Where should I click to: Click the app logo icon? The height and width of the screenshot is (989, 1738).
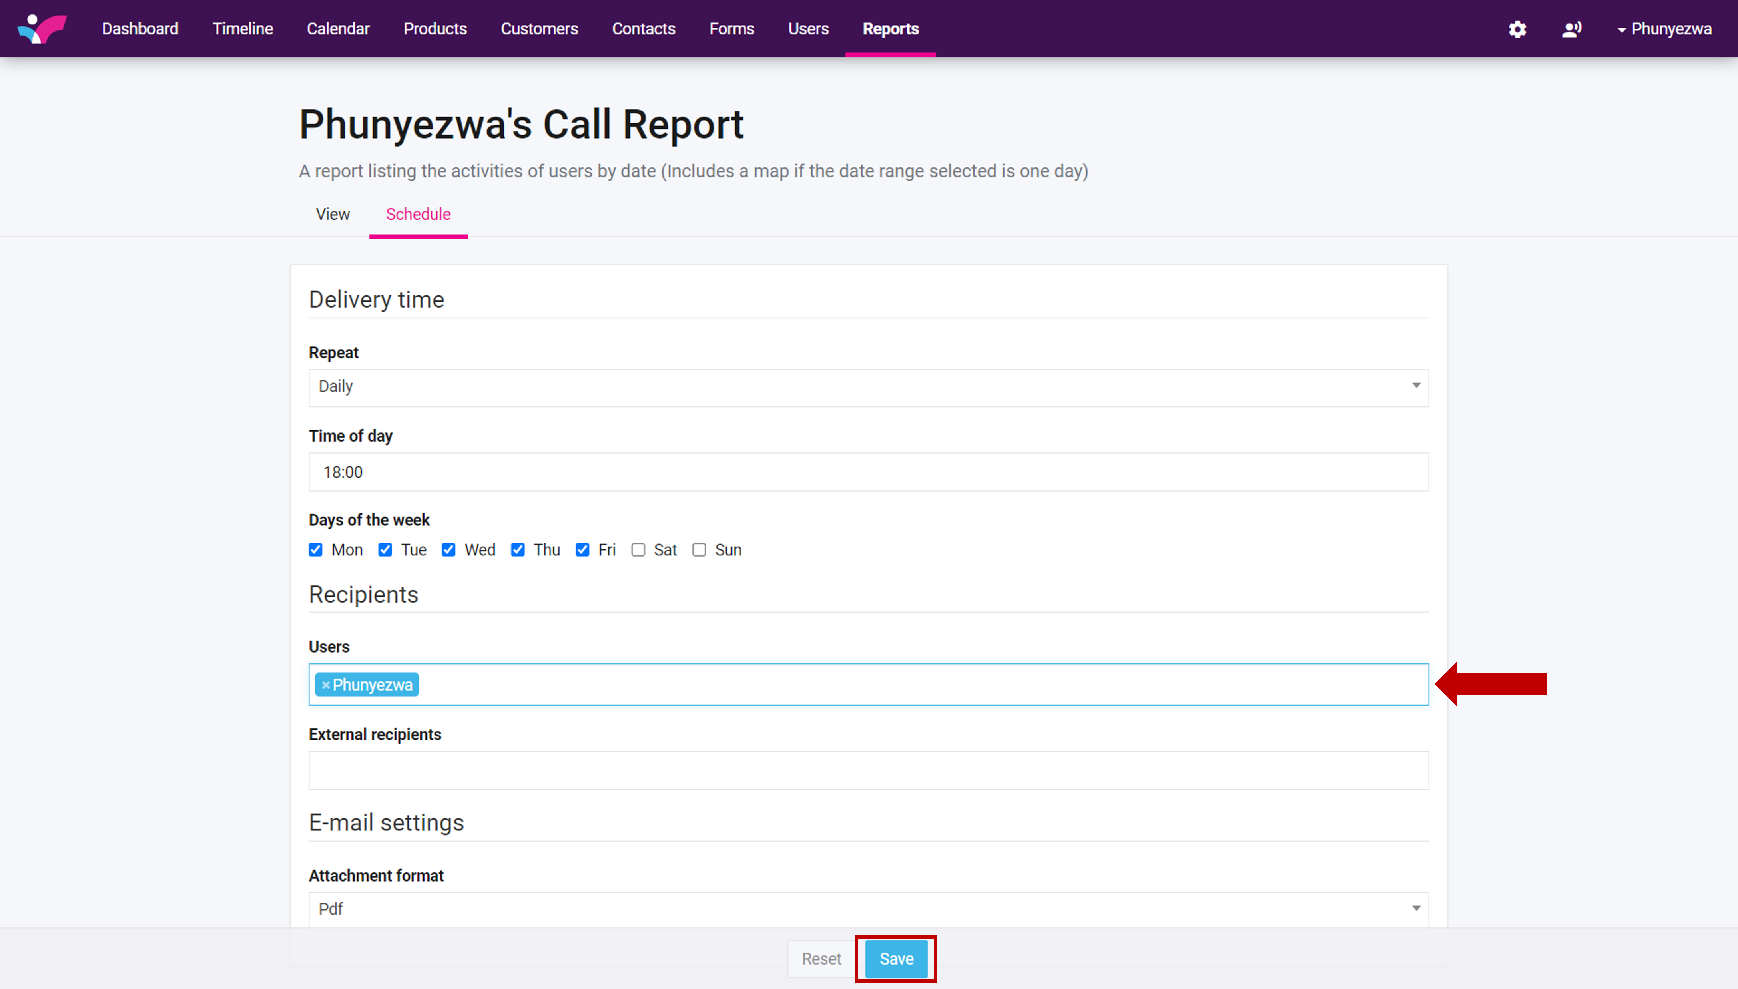(x=42, y=28)
